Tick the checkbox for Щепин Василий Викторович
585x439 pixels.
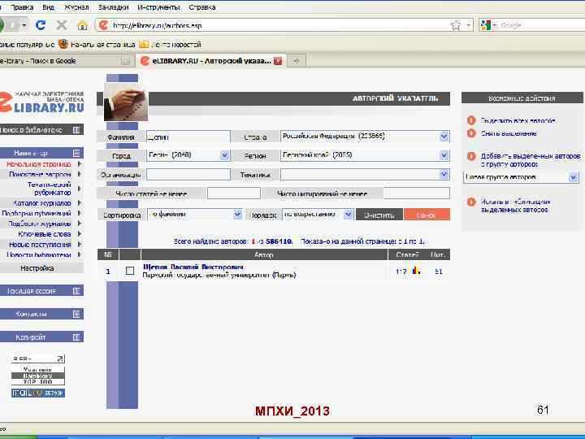130,271
